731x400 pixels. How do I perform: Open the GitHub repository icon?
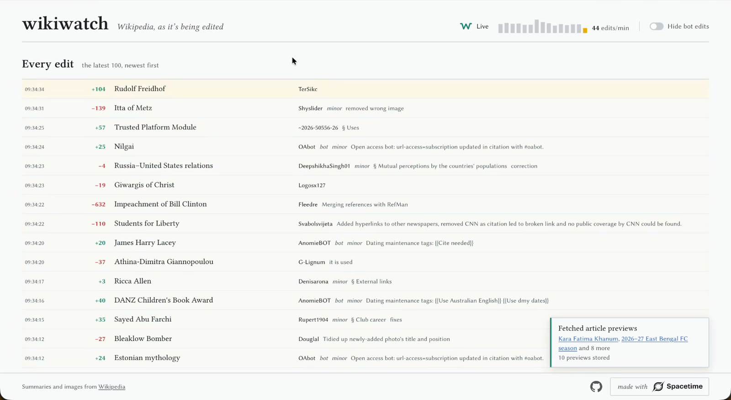(x=596, y=387)
